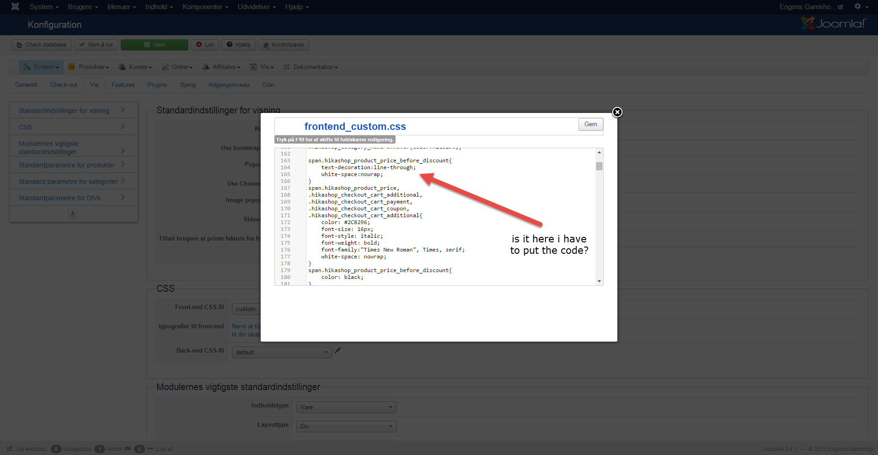
Task: Open the Ordrer dropdown menu
Action: point(177,67)
